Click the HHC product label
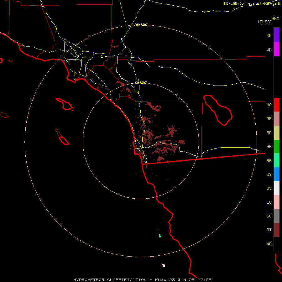Screen dimensions: 282x282 point(275,19)
